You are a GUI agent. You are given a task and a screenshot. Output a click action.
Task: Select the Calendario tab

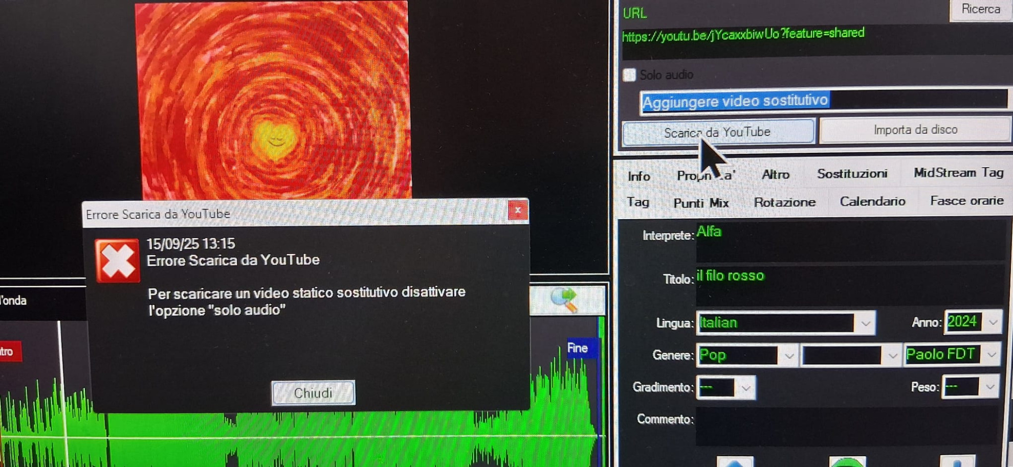click(872, 201)
